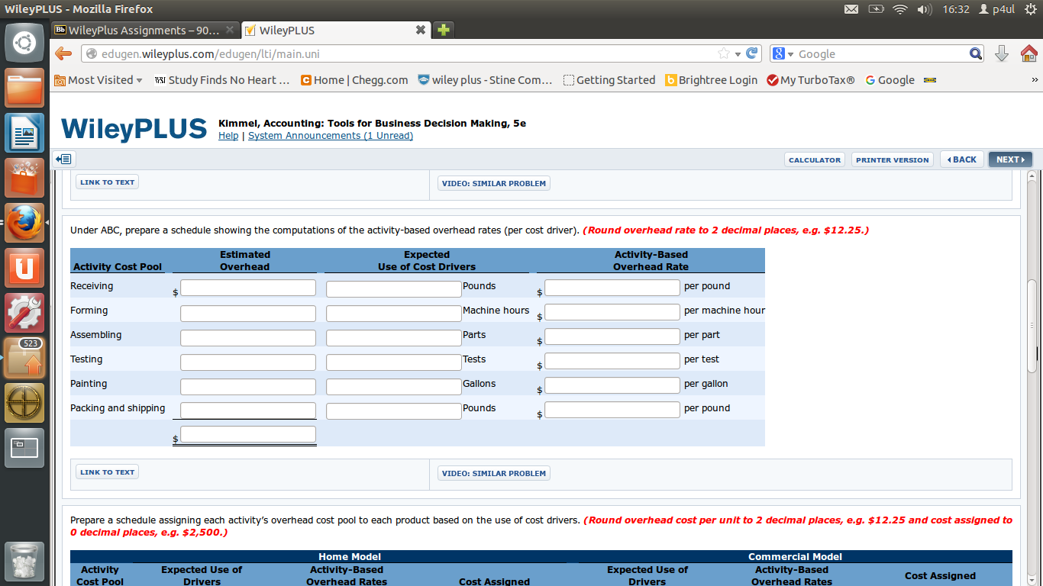
Task: Toggle the WileyPLUS navigation panel icon
Action: pos(64,159)
